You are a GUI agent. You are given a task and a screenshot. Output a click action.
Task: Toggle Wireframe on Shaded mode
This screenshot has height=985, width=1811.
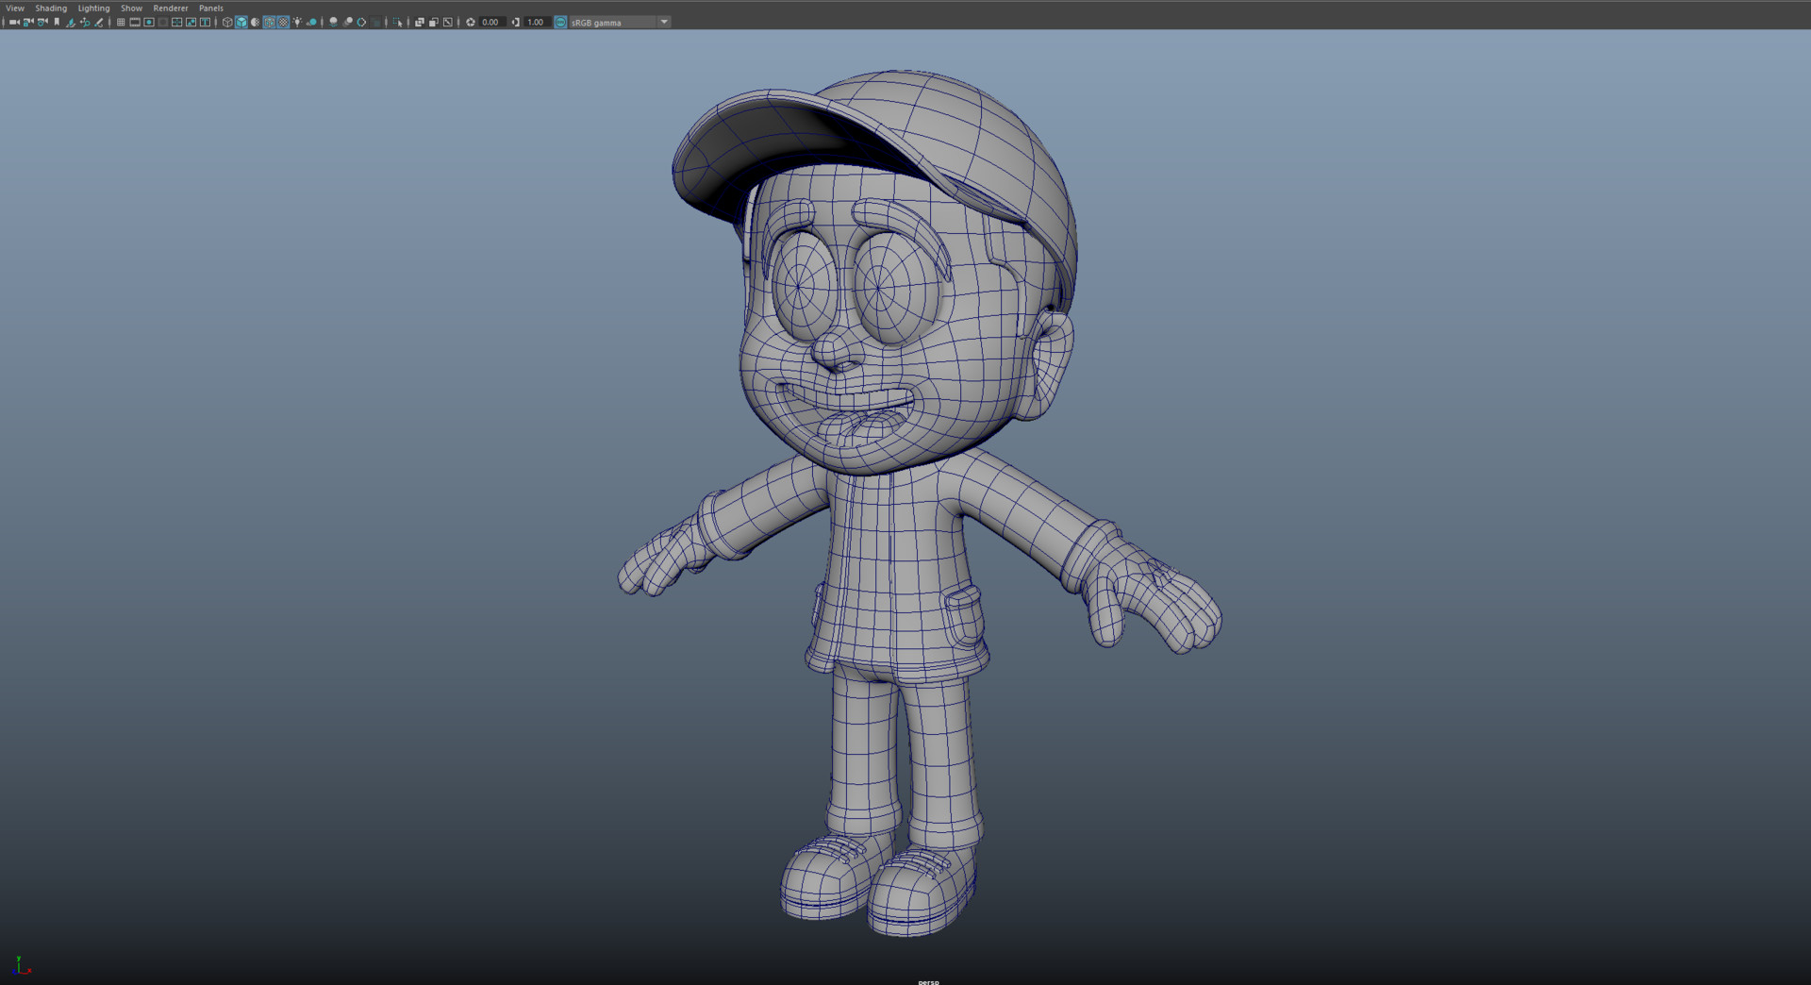(x=269, y=22)
